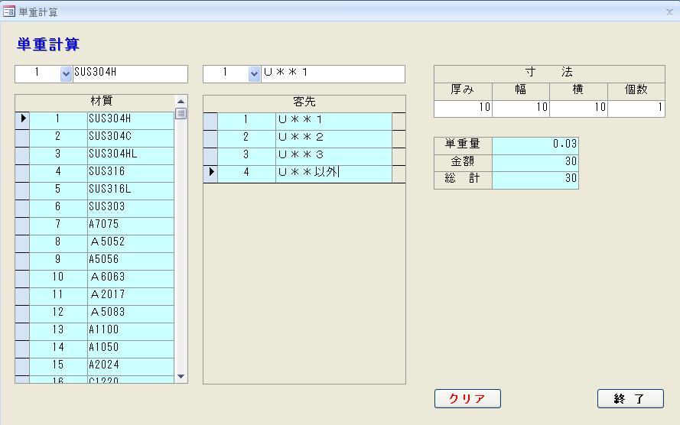Click the 終了 button
This screenshot has width=680, height=425.
pos(630,398)
